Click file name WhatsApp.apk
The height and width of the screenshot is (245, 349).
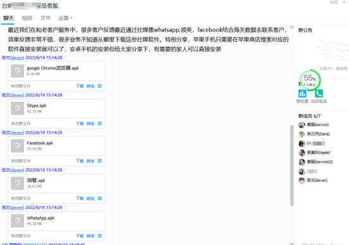click(40, 218)
